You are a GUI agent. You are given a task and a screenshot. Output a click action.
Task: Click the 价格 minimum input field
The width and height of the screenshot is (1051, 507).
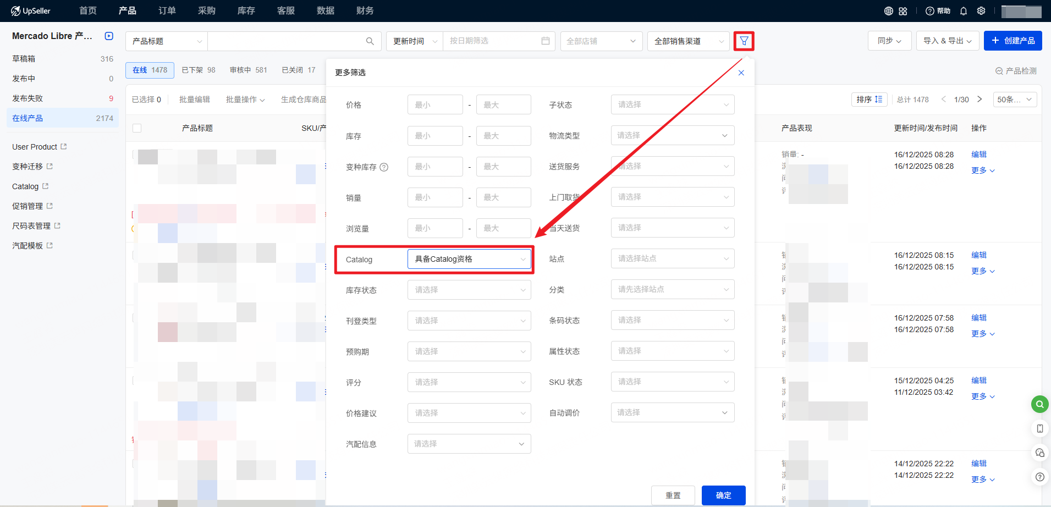tap(434, 105)
